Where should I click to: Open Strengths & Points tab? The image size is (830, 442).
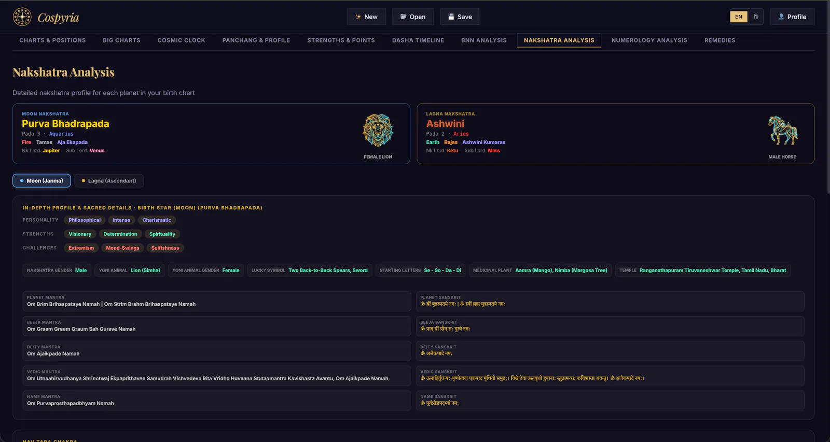[341, 40]
